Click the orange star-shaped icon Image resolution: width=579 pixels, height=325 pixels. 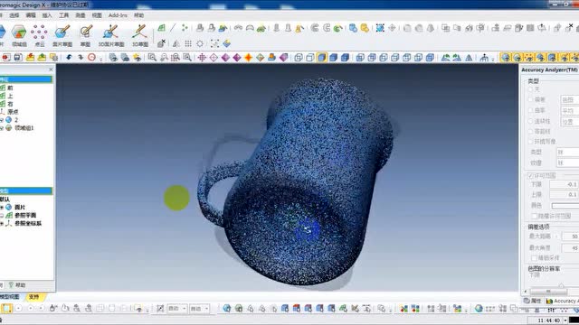point(249,58)
